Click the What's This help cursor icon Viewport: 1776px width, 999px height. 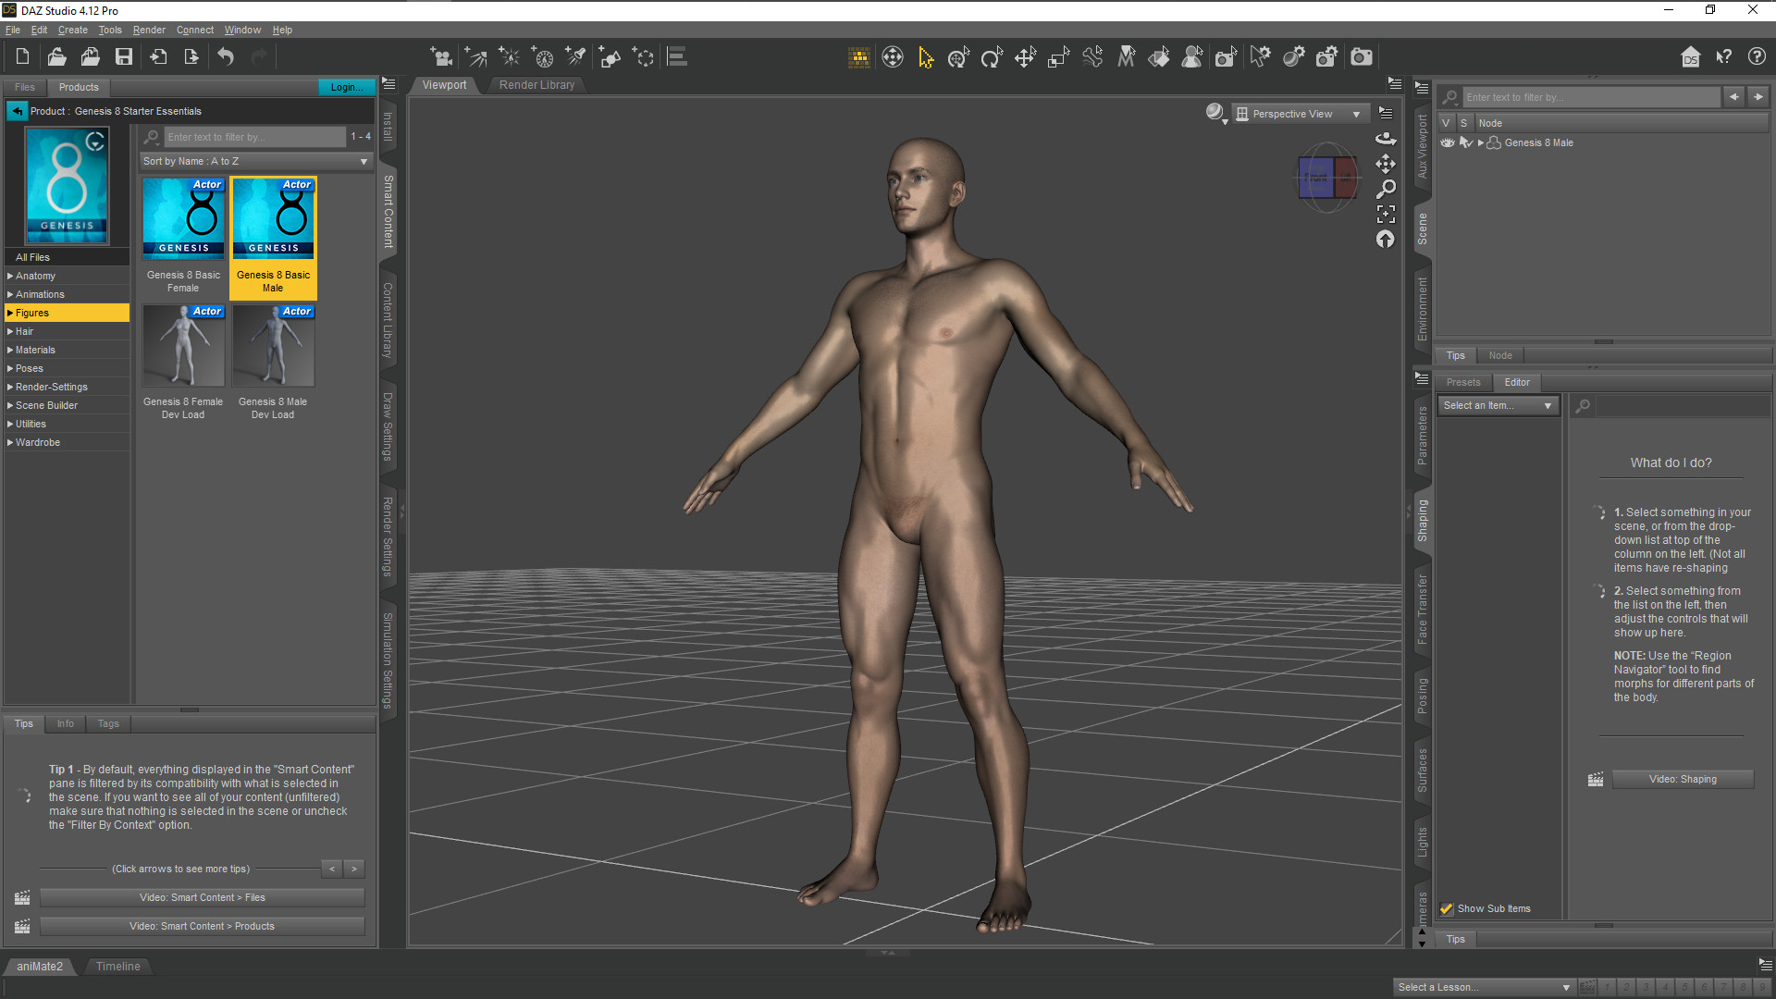click(1723, 56)
